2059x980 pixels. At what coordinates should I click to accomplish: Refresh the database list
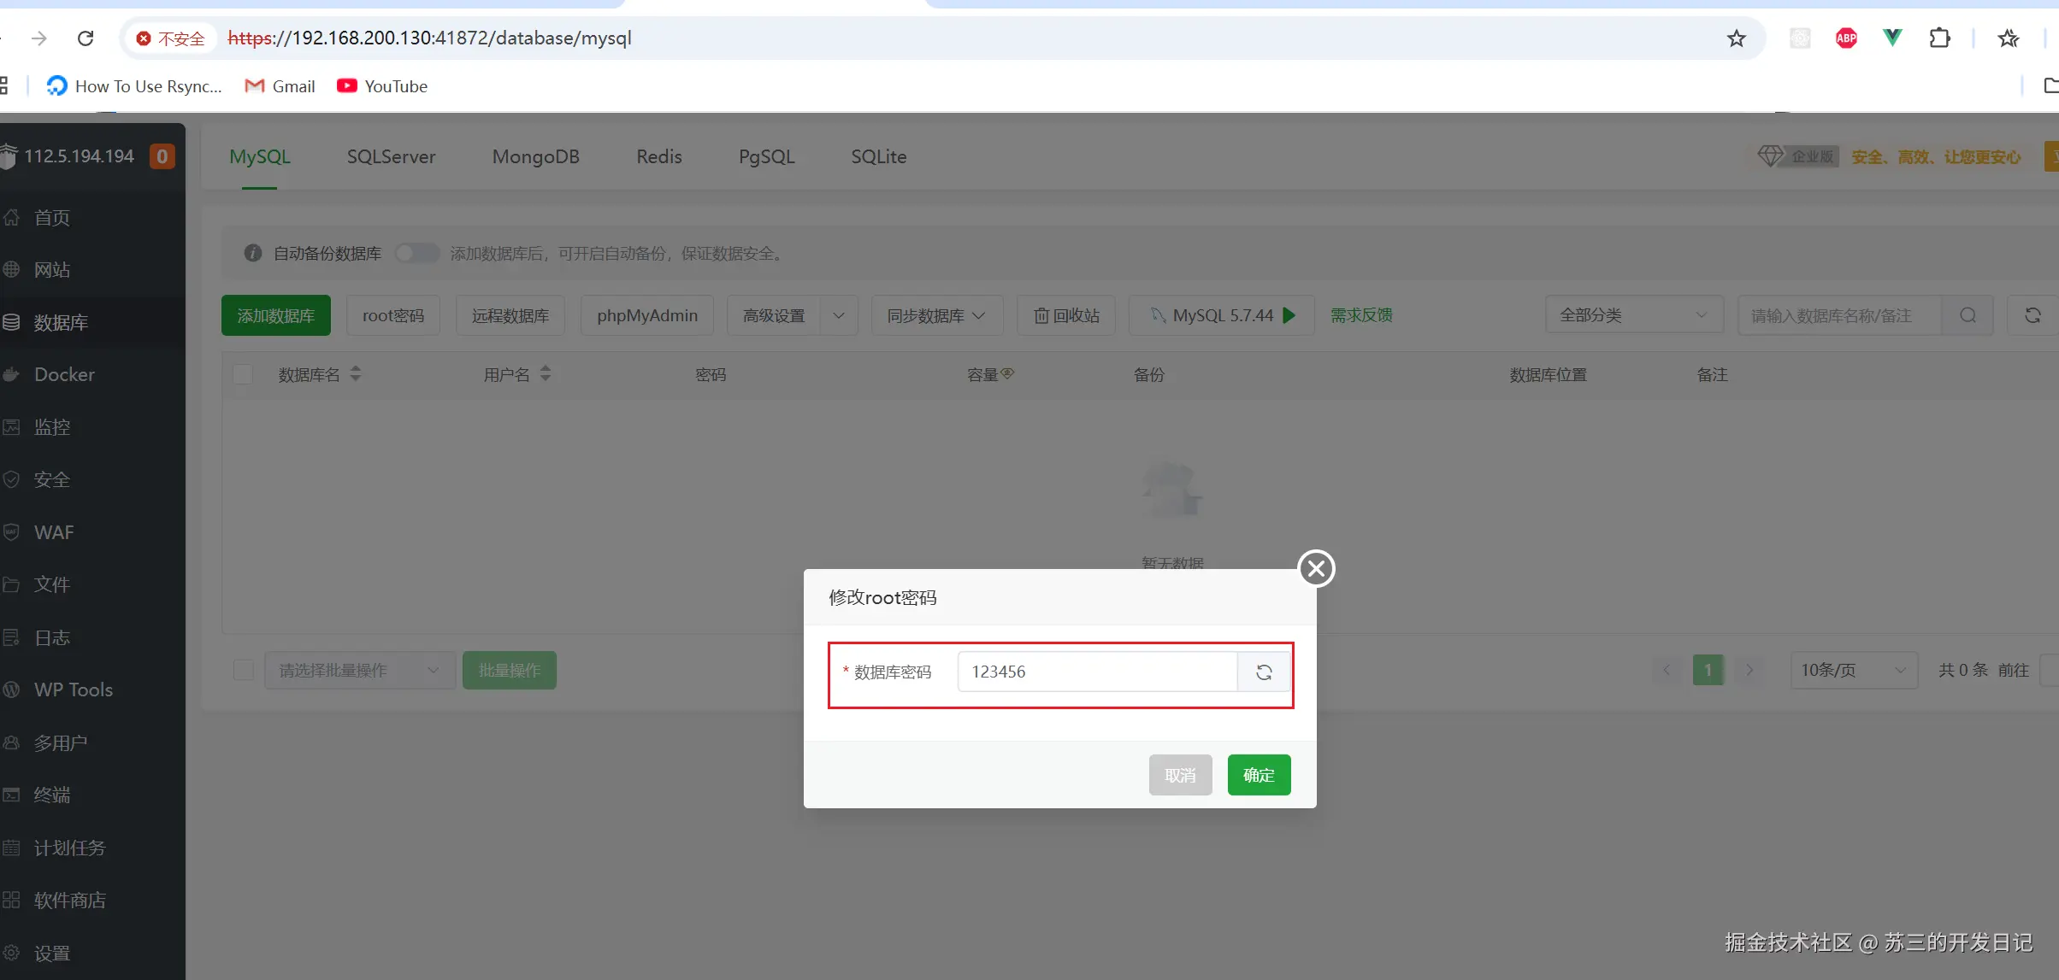[2032, 315]
